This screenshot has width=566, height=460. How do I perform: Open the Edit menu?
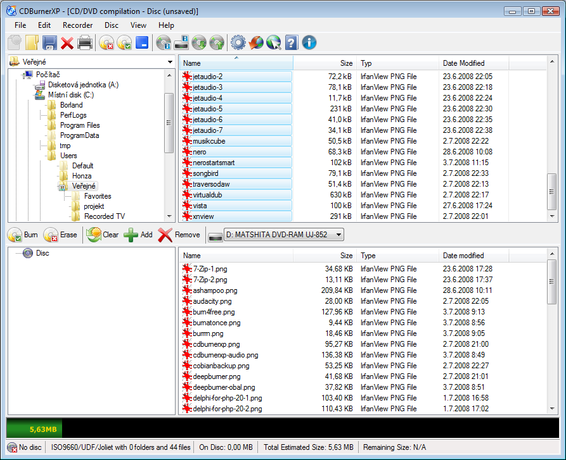click(44, 25)
